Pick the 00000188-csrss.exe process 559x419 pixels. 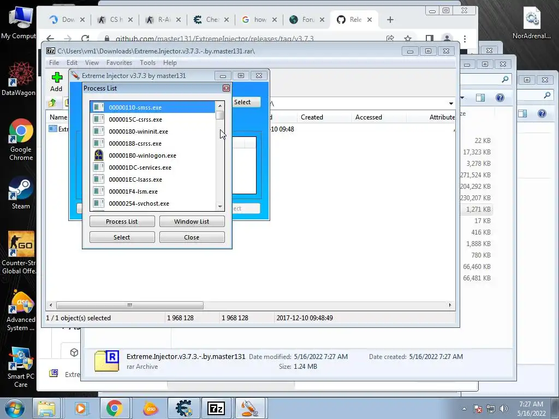pyautogui.click(x=153, y=143)
